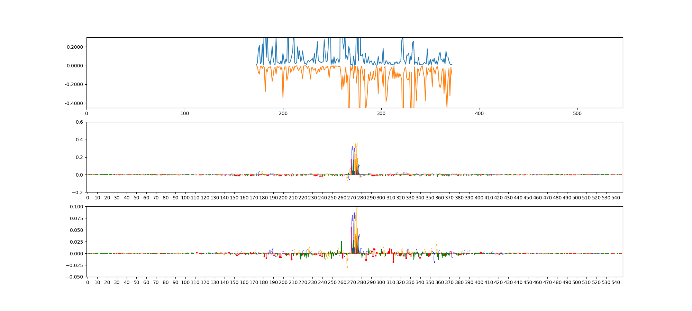692x311 pixels.
Task: Click x-axis tick 540 on middle plot
Action: [616, 198]
